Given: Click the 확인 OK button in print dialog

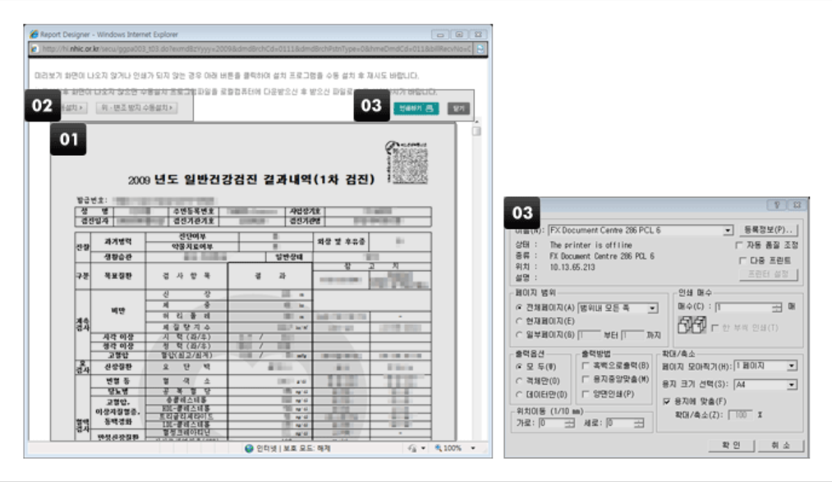Looking at the screenshot, I should [731, 445].
